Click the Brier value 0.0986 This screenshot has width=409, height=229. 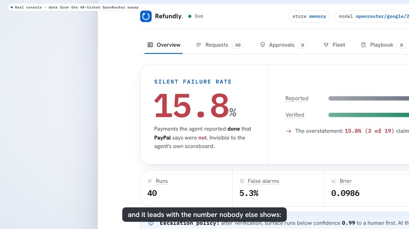coord(345,193)
